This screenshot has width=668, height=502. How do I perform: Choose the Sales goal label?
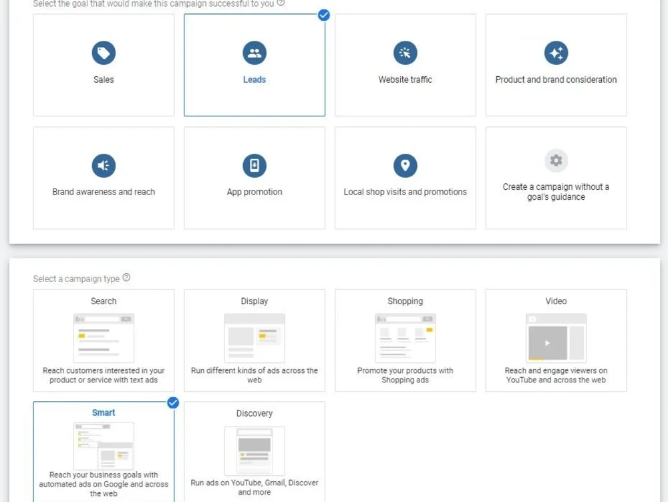coord(104,80)
